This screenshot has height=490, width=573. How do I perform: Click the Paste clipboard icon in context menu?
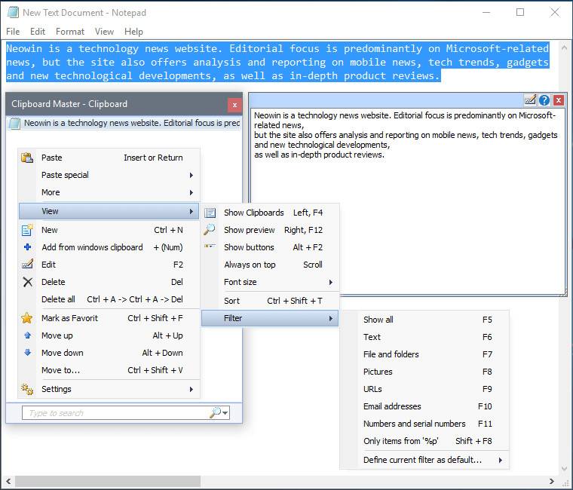[28, 158]
